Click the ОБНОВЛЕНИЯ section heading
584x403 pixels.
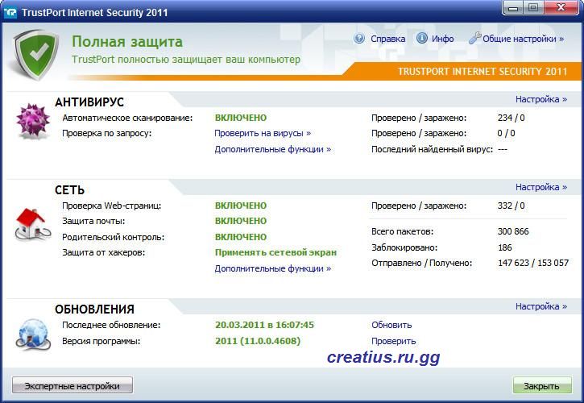94,310
